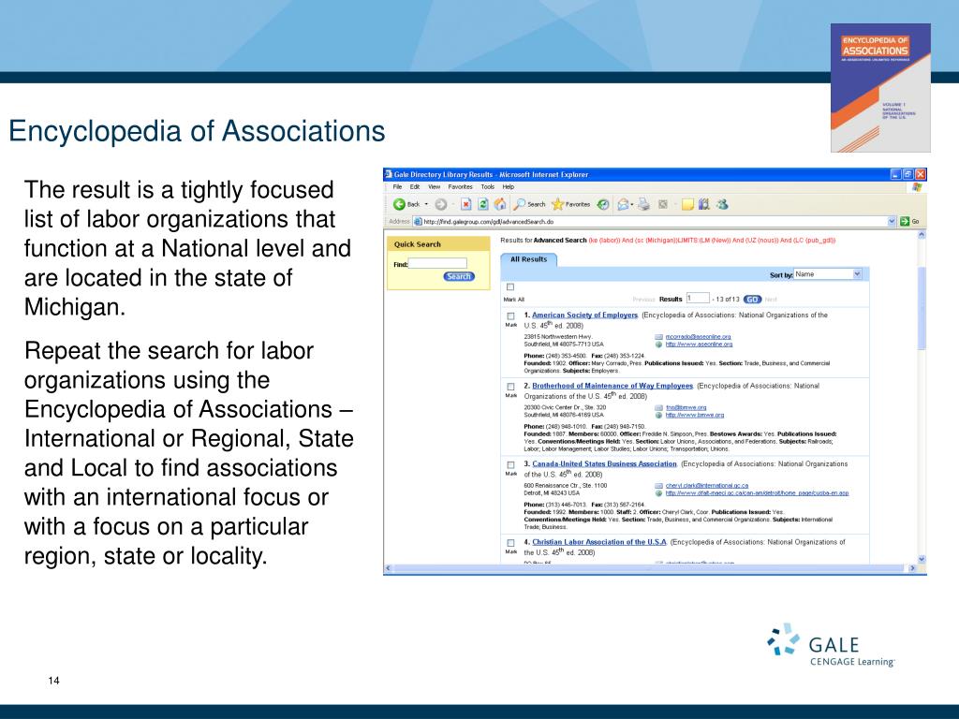Click the vertical scrollbar thumb
This screenshot has height=719, width=959.
click(x=922, y=309)
